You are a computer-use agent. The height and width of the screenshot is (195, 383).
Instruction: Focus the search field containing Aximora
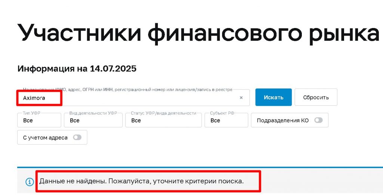134,97
